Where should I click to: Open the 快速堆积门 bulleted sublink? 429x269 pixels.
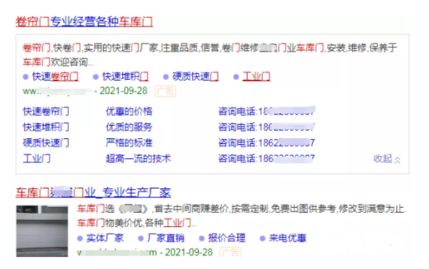coord(125,77)
